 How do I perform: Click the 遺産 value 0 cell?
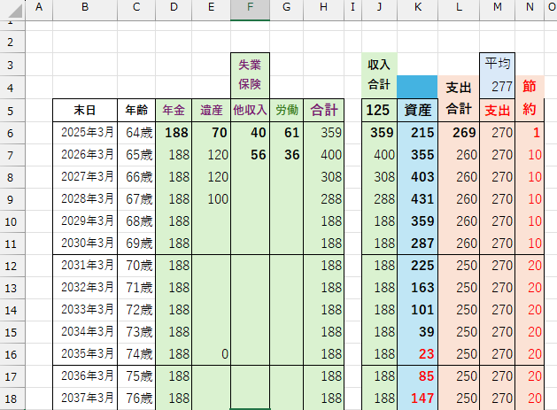(x=212, y=354)
